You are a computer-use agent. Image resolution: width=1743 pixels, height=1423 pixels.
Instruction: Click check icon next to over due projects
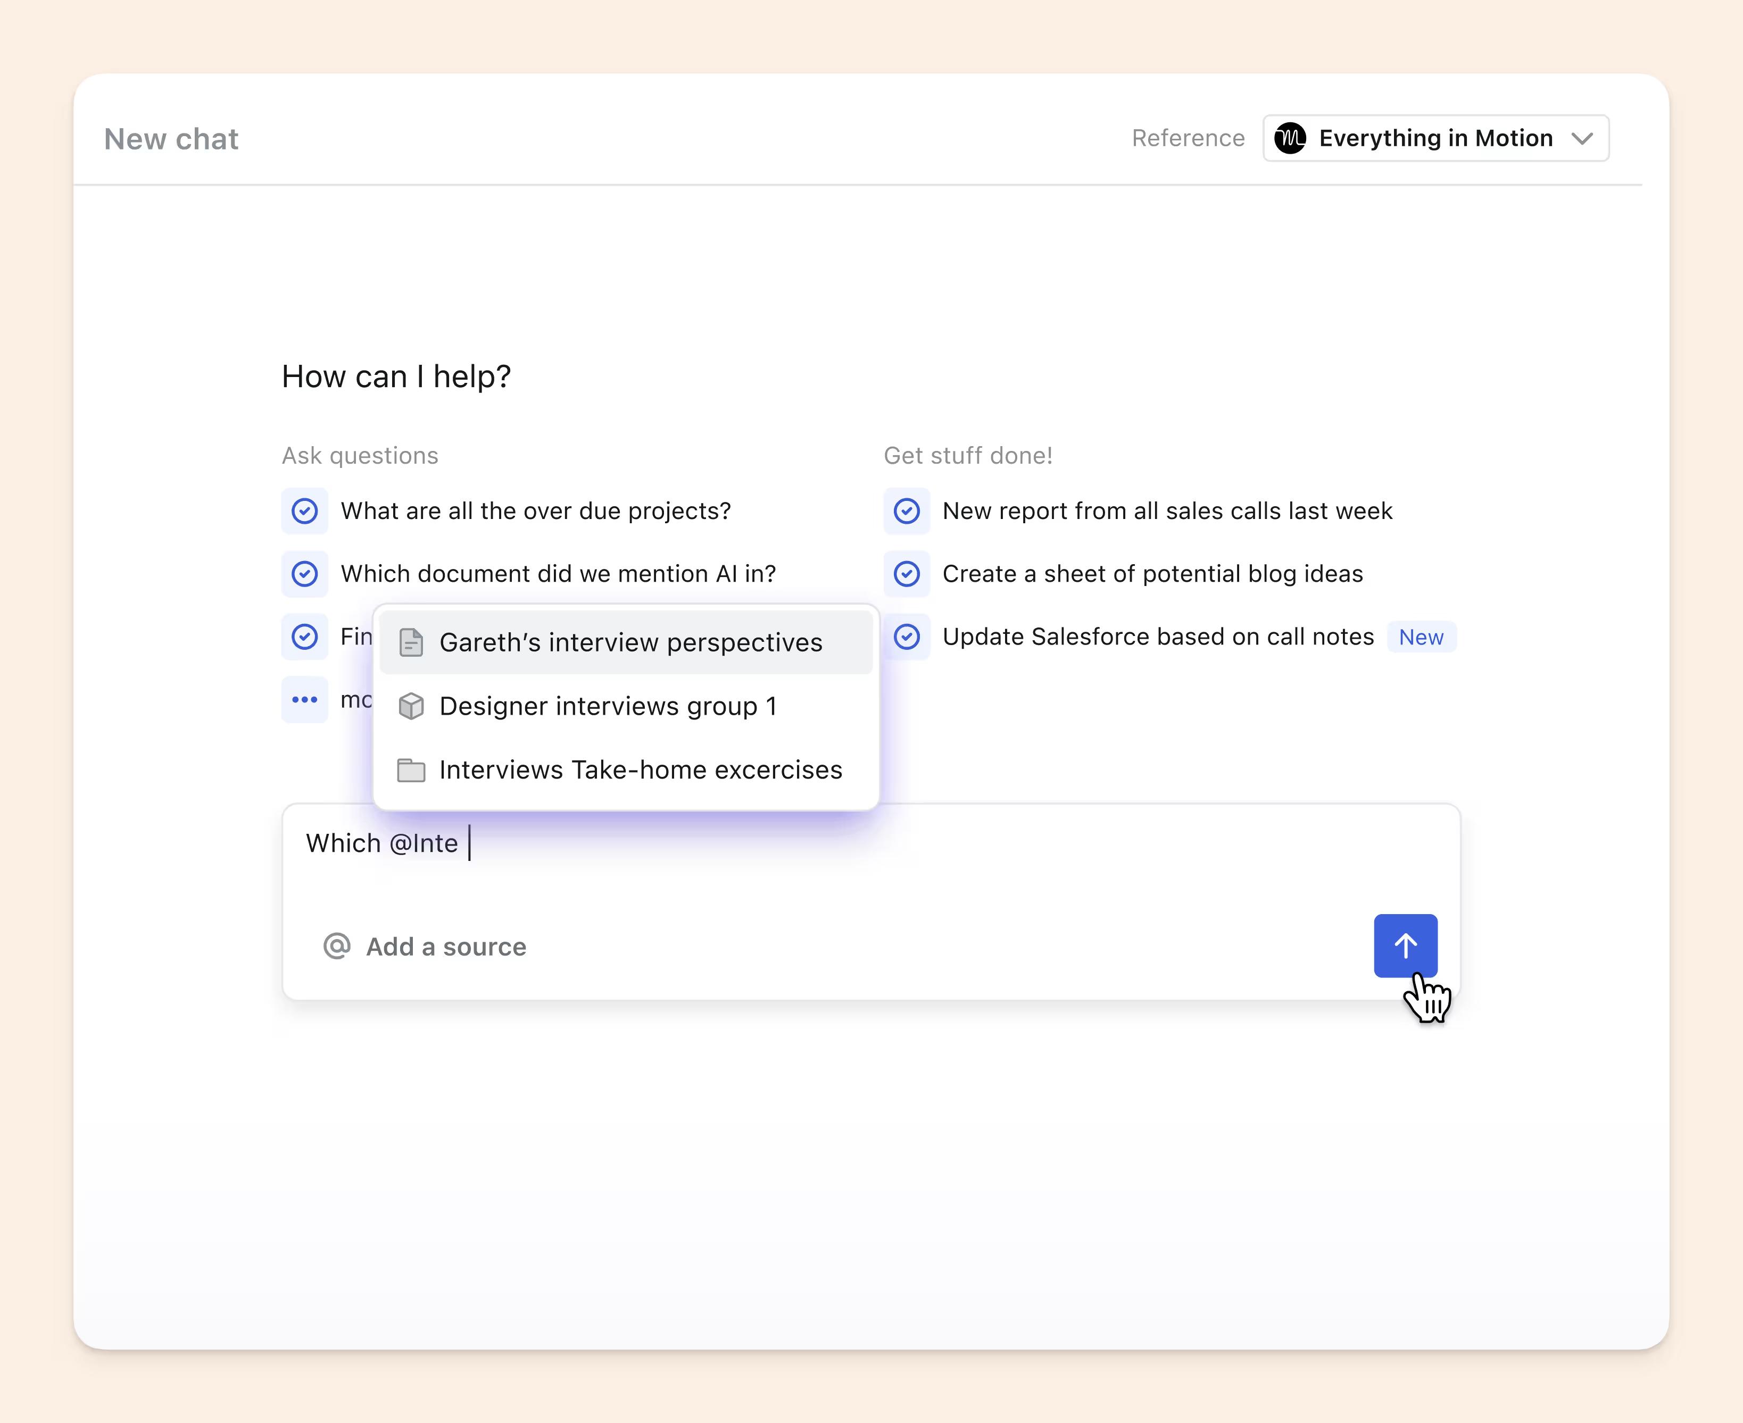[305, 510]
